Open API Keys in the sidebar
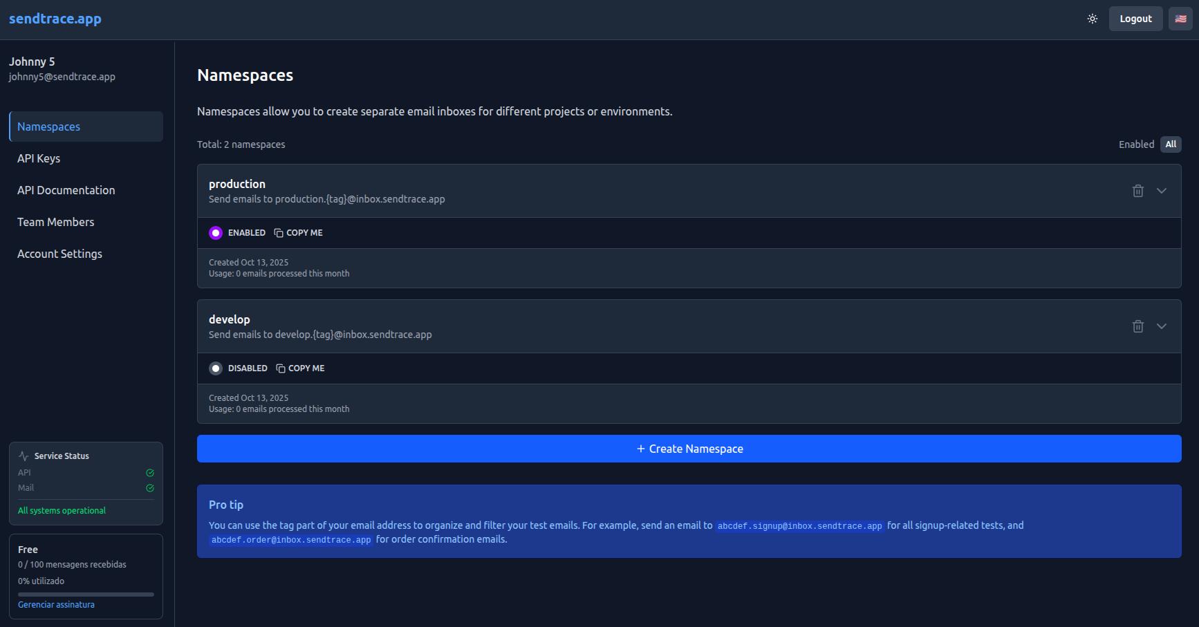 39,158
